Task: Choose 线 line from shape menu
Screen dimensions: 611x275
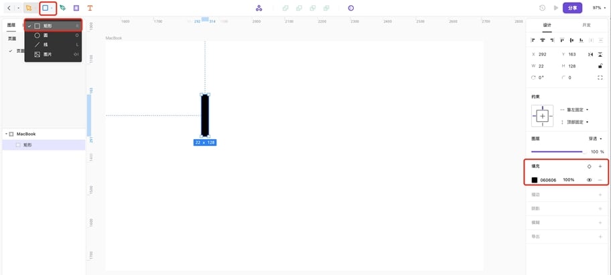Action: [54, 45]
